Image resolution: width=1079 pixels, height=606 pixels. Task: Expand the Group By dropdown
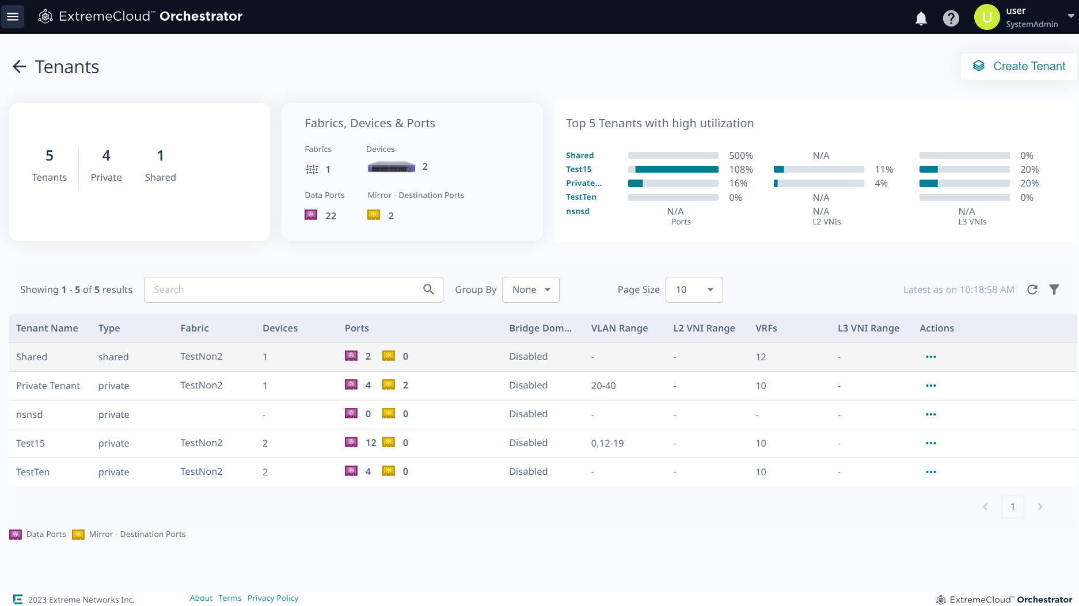[530, 289]
